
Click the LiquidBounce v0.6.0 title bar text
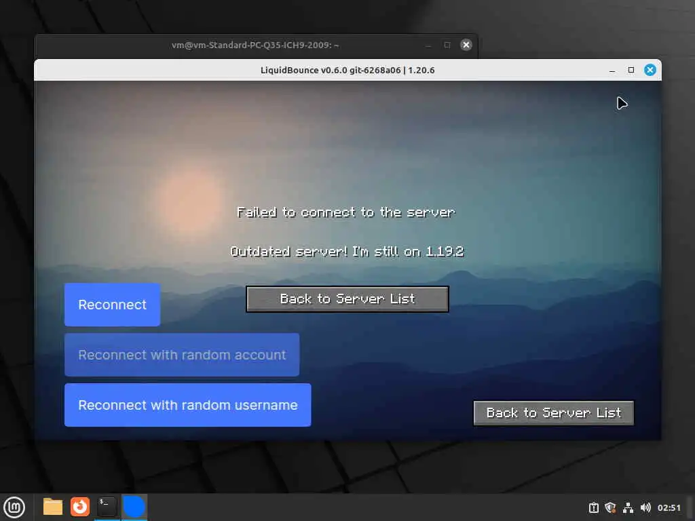[x=347, y=70]
